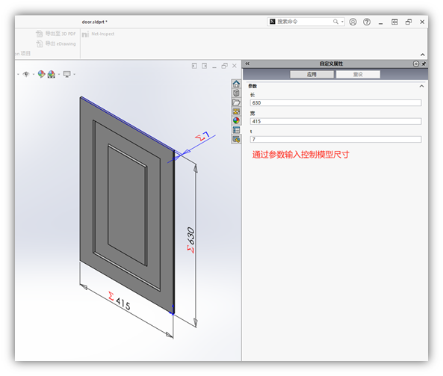443x376 pixels.
Task: Open Apply Scene dropdown arrow
Action: (x=59, y=74)
